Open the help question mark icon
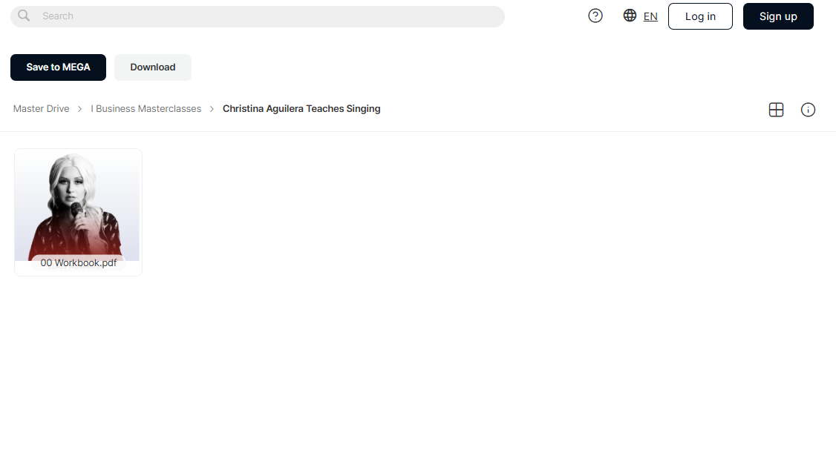The width and height of the screenshot is (836, 467). [x=595, y=16]
